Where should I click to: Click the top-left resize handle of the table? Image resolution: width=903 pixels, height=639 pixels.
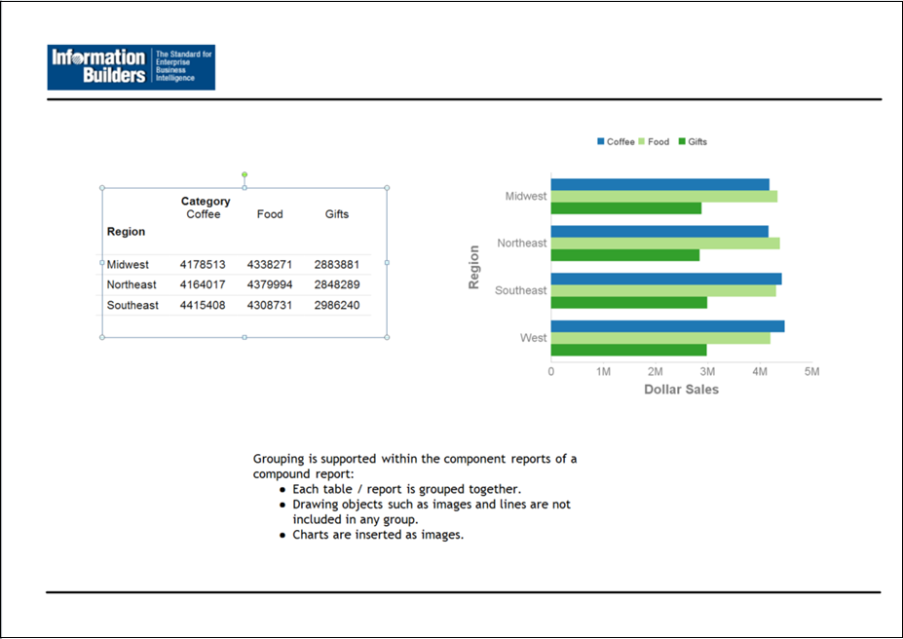tap(102, 187)
